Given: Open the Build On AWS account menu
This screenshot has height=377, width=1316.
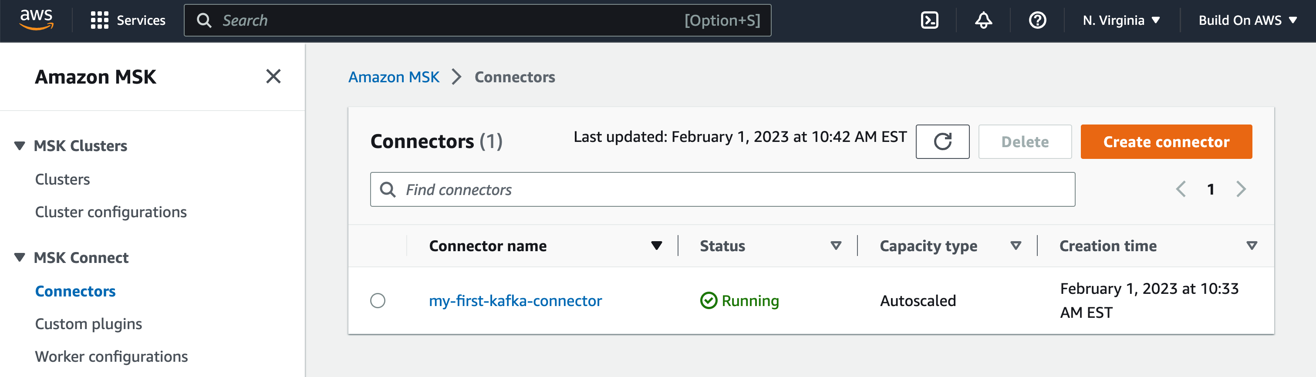Looking at the screenshot, I should [1247, 20].
